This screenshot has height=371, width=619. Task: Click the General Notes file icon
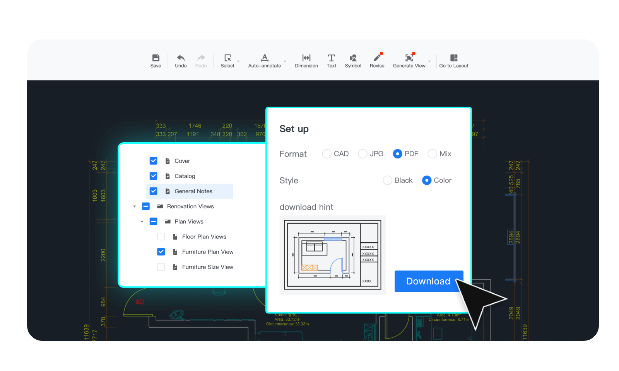[168, 191]
